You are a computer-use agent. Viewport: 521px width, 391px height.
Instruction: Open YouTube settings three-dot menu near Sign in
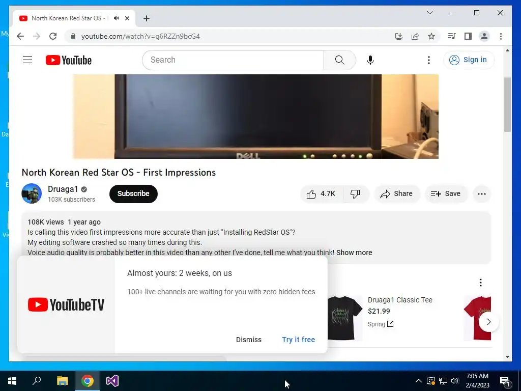(x=428, y=60)
